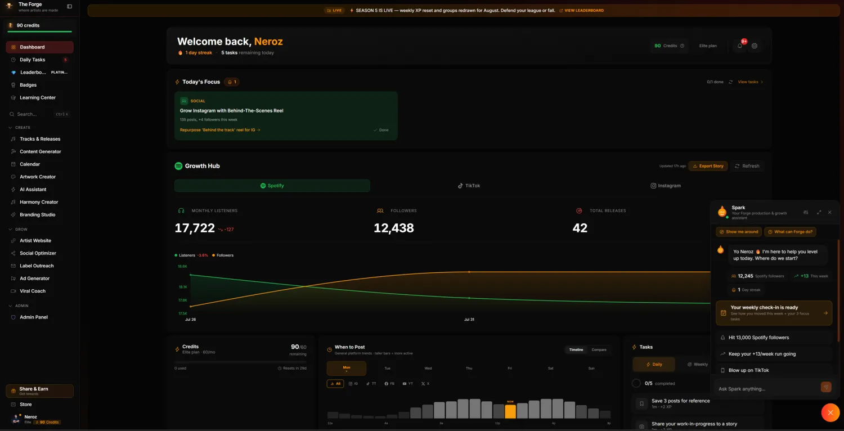Screen dimensions: 844x431
Task: Open Spark chat settings sliders icon
Action: (806, 212)
